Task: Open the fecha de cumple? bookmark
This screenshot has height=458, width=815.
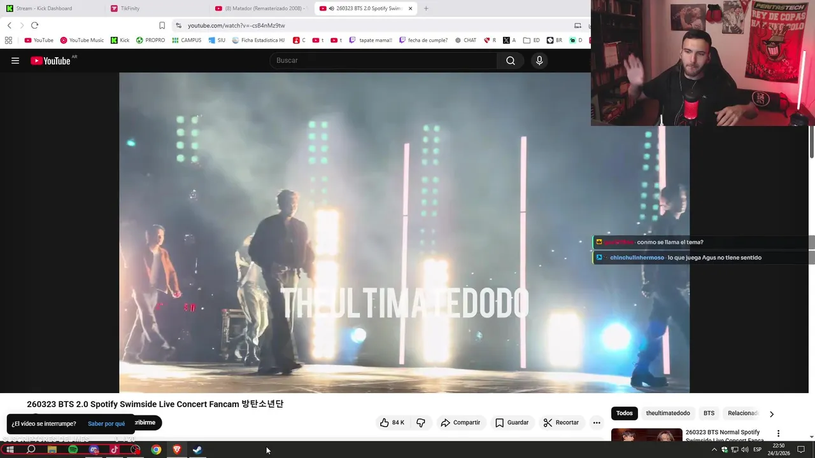Action: (423, 40)
